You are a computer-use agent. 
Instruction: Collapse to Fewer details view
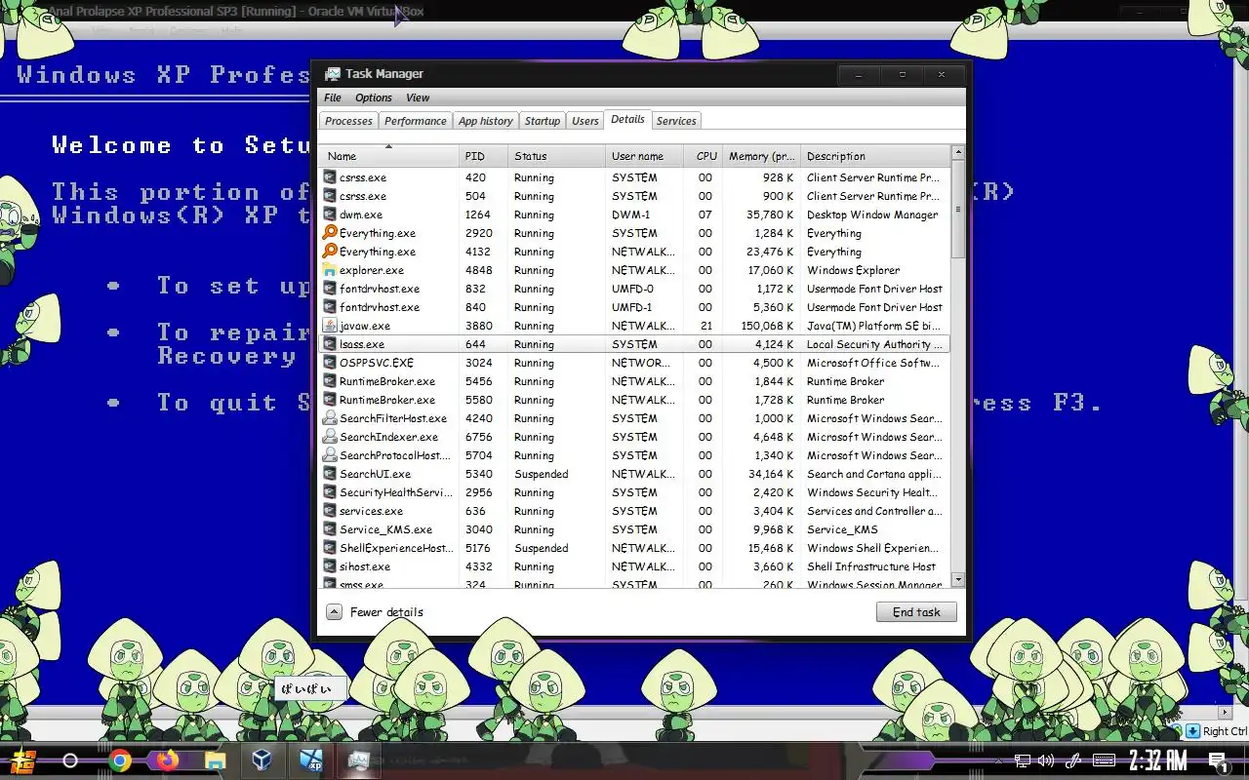click(376, 612)
